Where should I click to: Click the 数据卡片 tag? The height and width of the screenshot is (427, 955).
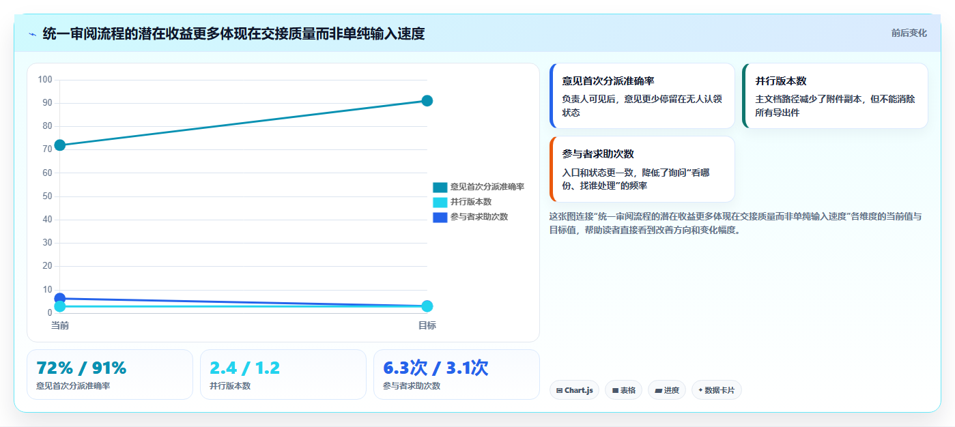(717, 390)
